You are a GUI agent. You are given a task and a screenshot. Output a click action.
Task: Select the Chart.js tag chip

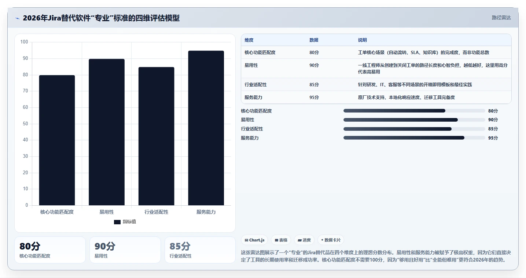254,240
